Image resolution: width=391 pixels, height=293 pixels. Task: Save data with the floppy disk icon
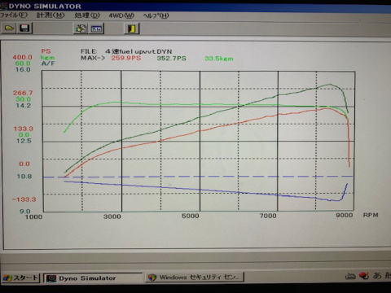click(x=25, y=28)
